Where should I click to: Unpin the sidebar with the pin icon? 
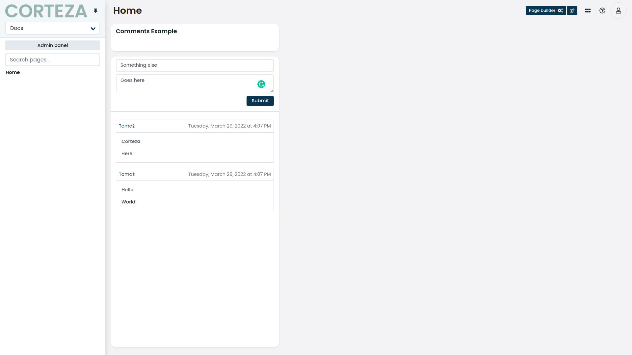pyautogui.click(x=95, y=11)
